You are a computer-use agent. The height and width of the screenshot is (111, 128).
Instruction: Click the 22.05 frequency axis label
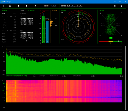122,76
